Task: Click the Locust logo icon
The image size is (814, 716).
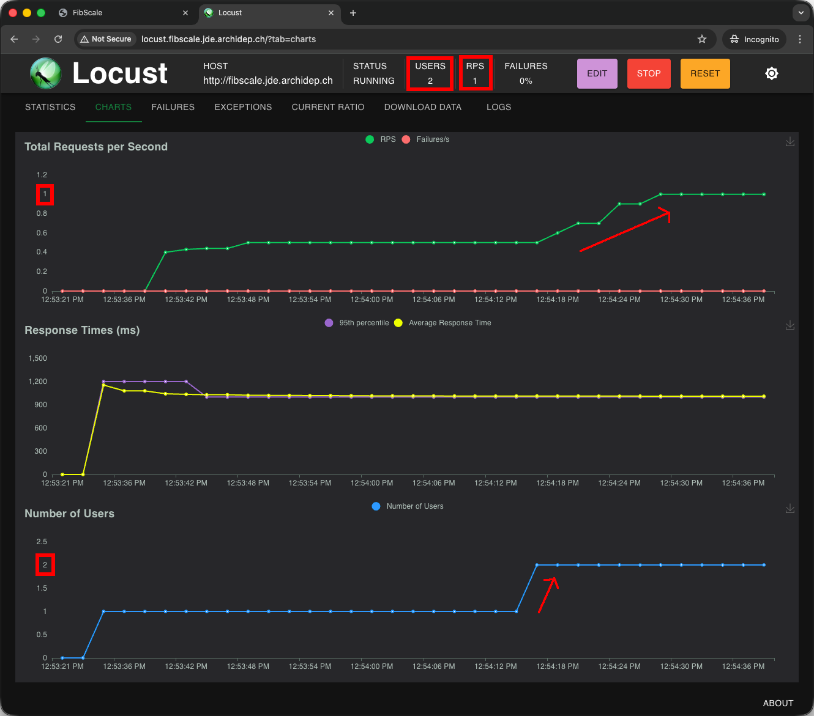Action: (x=45, y=73)
